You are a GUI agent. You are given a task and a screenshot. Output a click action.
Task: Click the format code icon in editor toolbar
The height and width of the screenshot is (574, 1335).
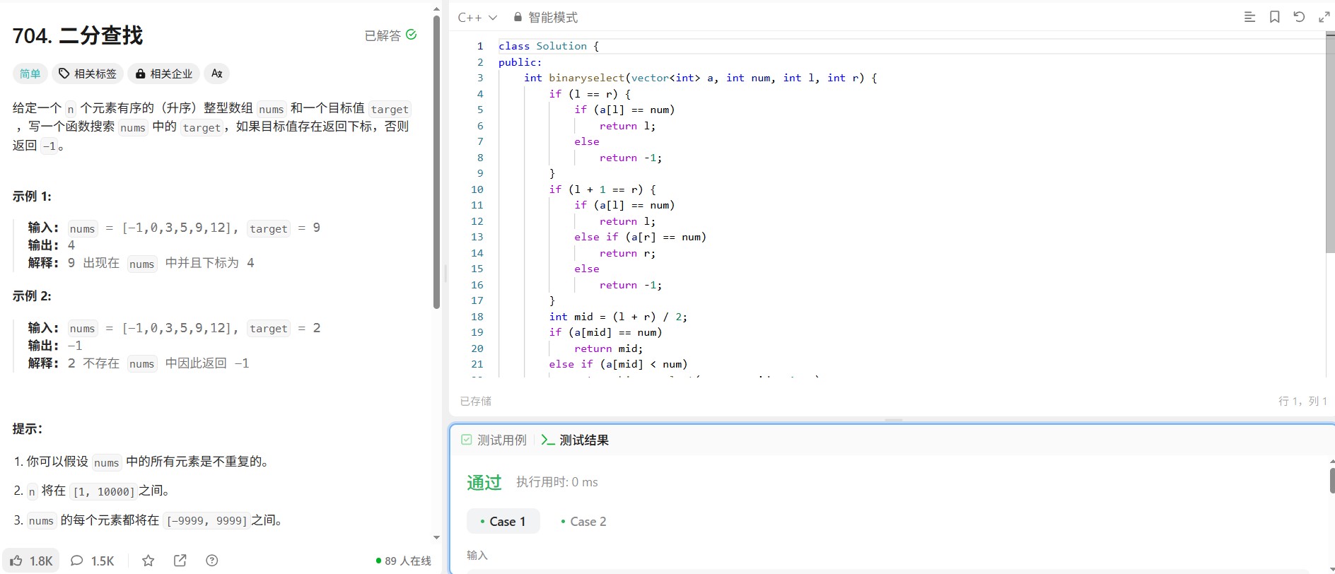(1249, 17)
